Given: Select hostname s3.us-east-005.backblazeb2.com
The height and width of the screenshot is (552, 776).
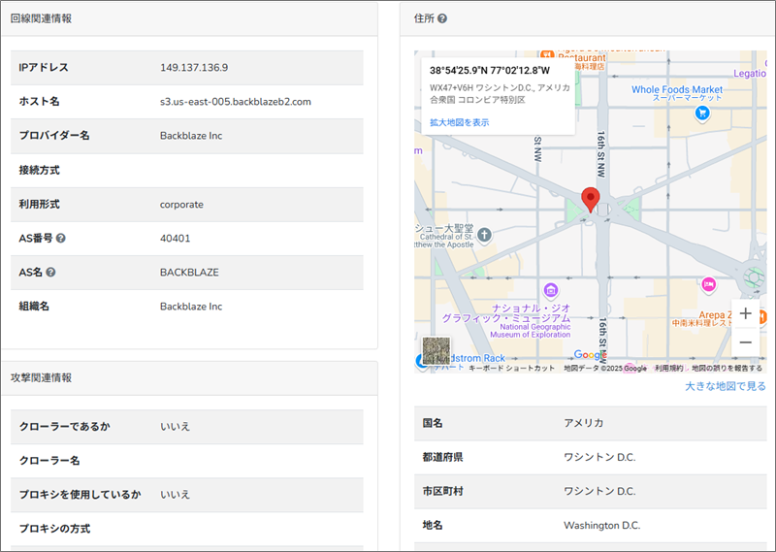Looking at the screenshot, I should click(236, 102).
